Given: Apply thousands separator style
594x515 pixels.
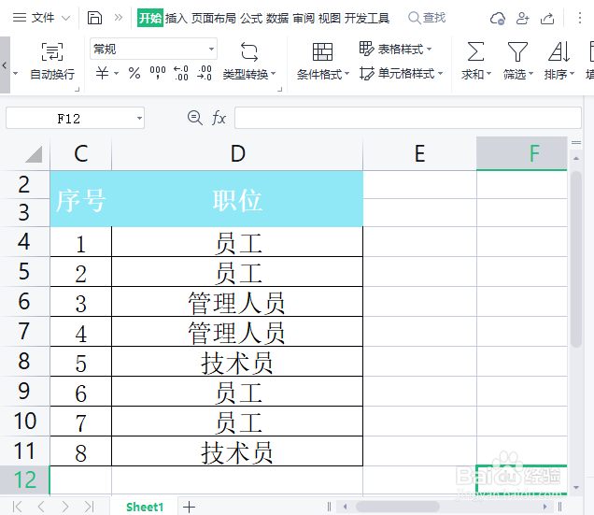Looking at the screenshot, I should (158, 72).
